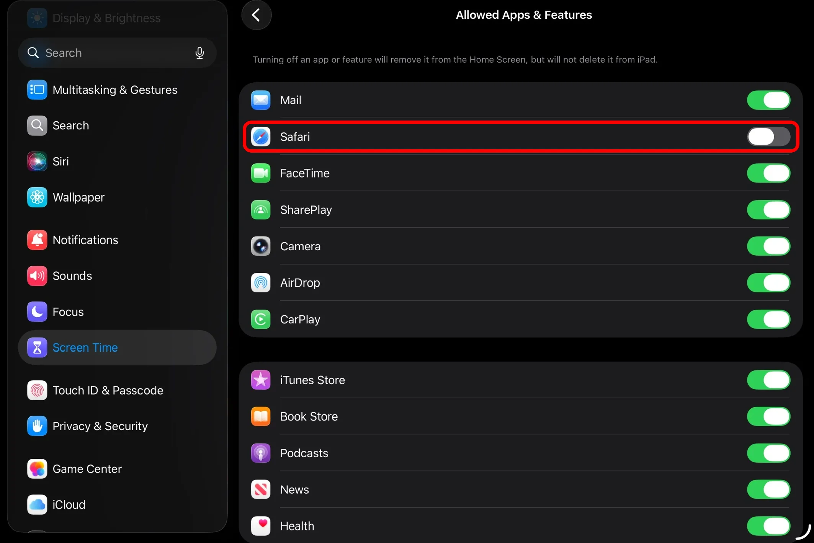Disable the Mail toggle

[768, 100]
